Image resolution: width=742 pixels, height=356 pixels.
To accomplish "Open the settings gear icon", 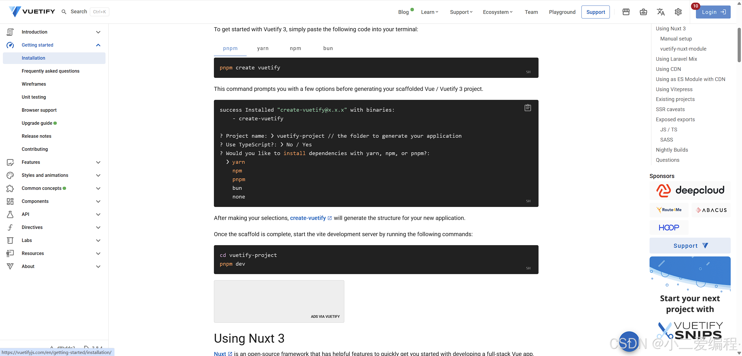I will click(678, 12).
